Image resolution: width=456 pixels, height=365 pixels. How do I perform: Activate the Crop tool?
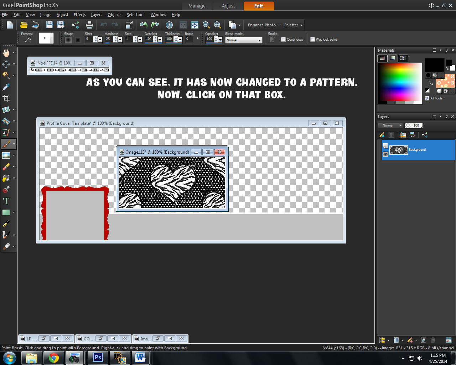(x=6, y=98)
